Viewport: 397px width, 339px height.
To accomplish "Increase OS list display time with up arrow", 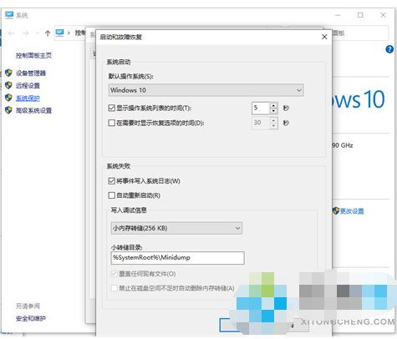I will [273, 105].
